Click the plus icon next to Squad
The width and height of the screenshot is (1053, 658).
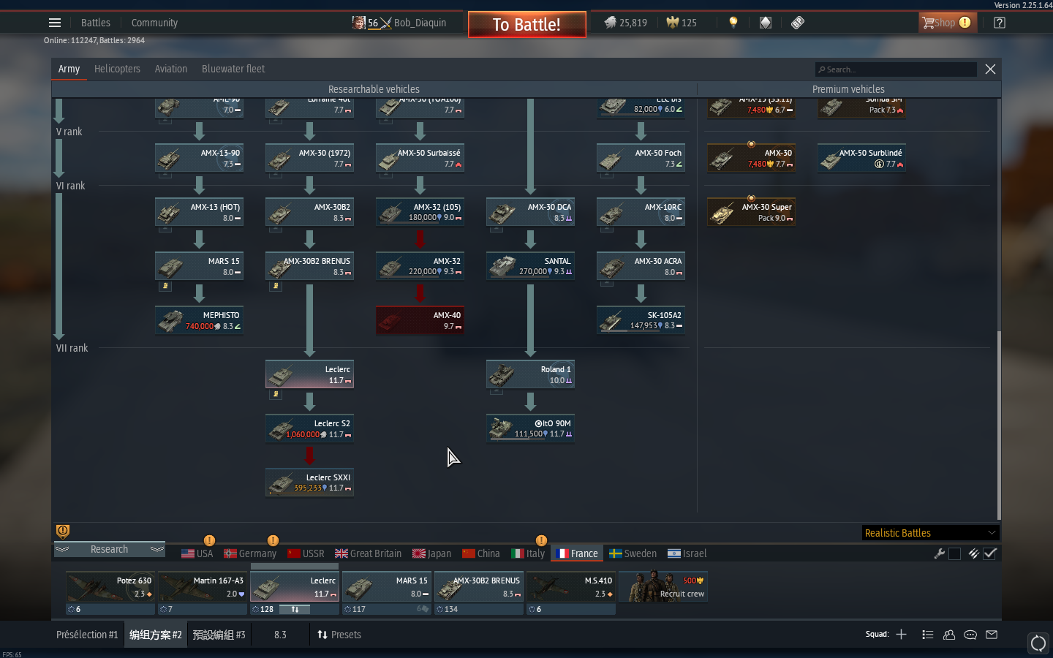[902, 635]
